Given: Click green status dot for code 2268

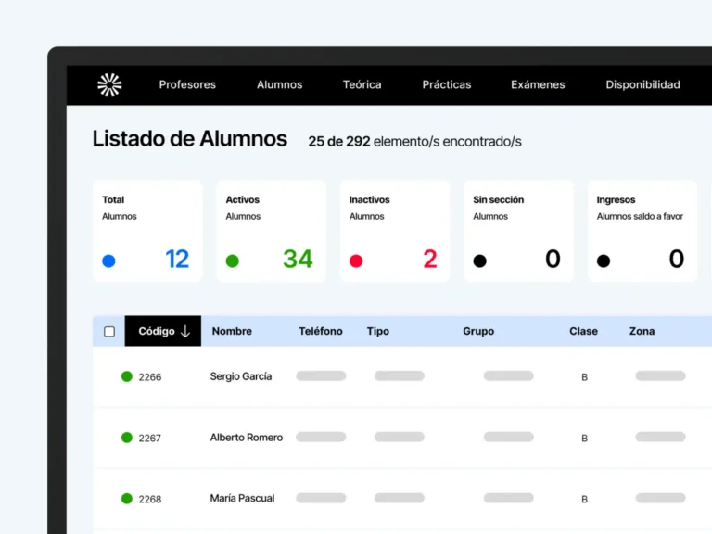Looking at the screenshot, I should (x=127, y=499).
